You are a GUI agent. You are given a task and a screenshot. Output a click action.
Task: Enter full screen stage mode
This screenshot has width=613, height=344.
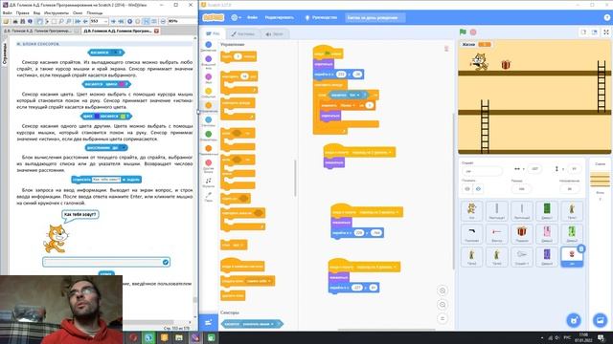[606, 32]
